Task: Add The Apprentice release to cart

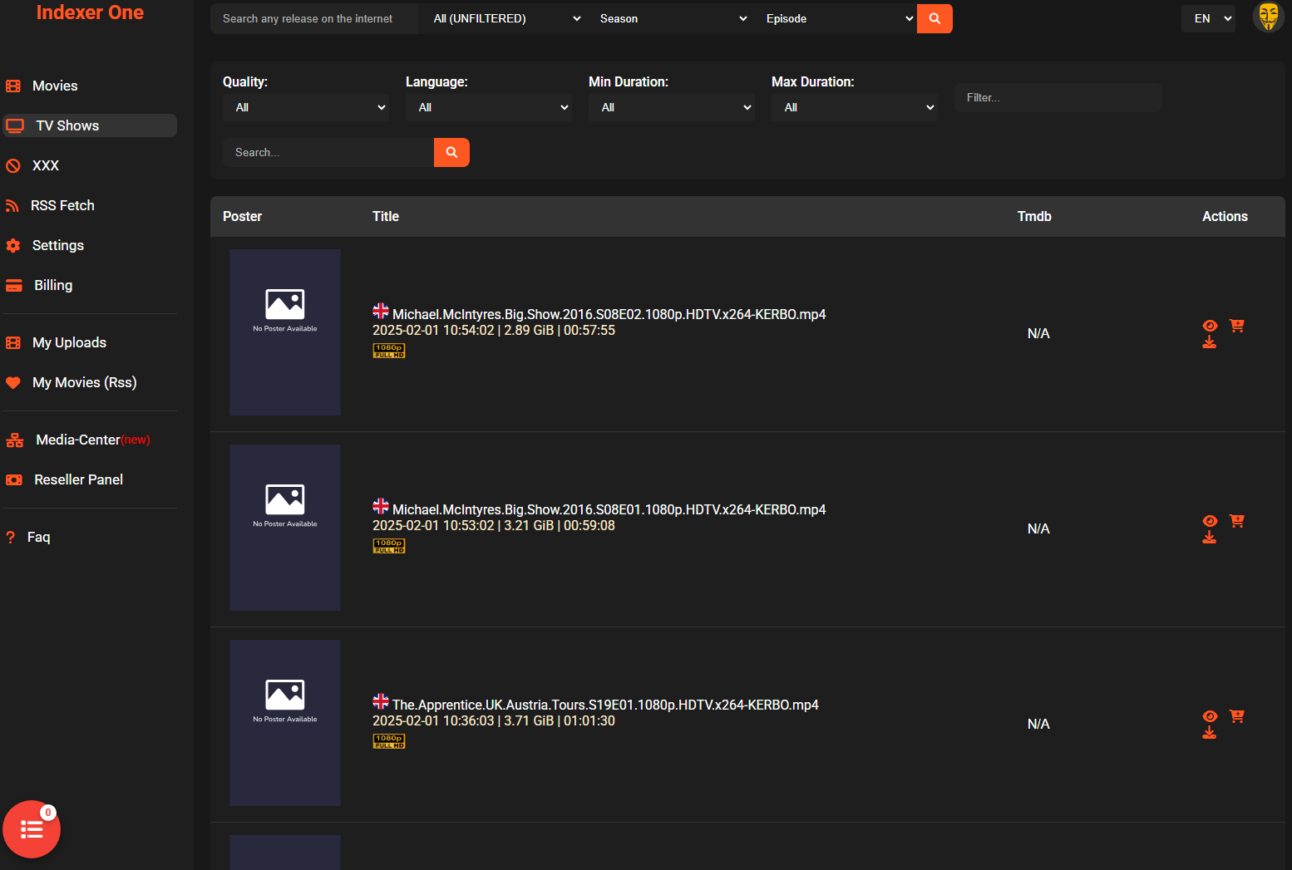Action: (x=1237, y=716)
